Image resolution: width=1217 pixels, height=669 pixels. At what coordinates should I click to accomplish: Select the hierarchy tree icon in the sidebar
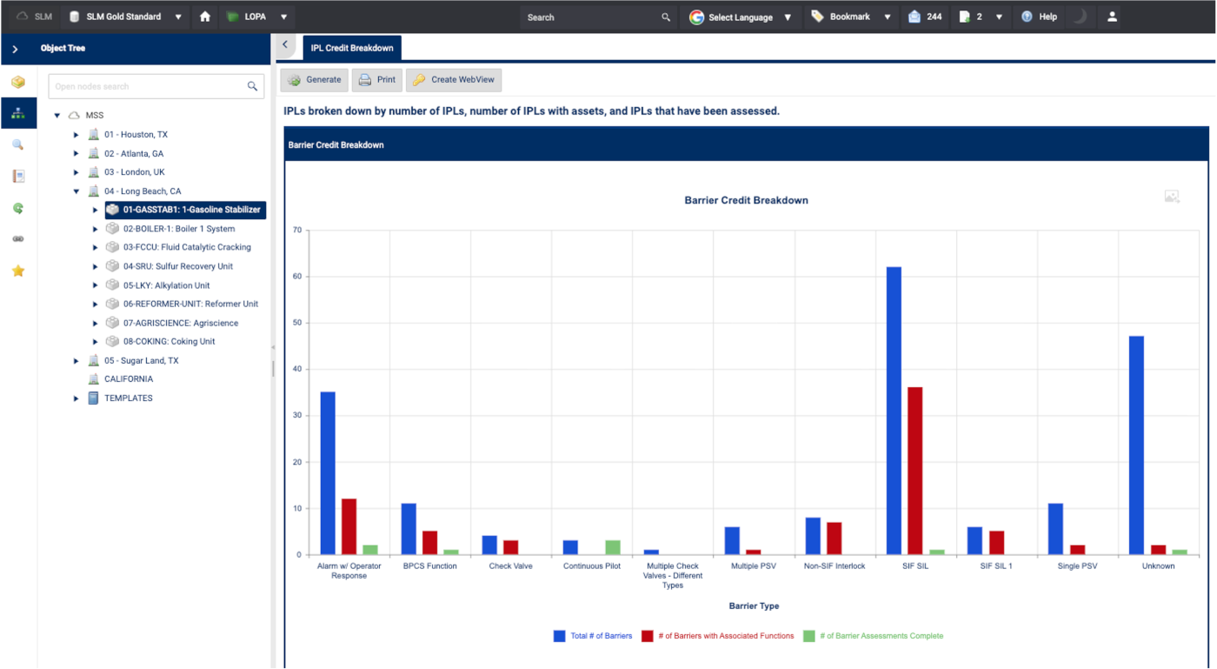pos(18,113)
